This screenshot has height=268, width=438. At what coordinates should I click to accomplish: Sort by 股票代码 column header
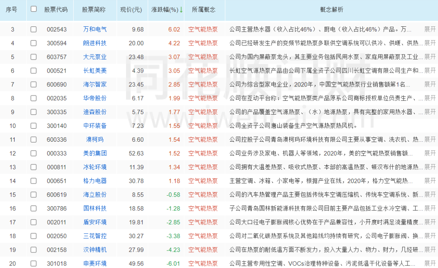coord(56,10)
